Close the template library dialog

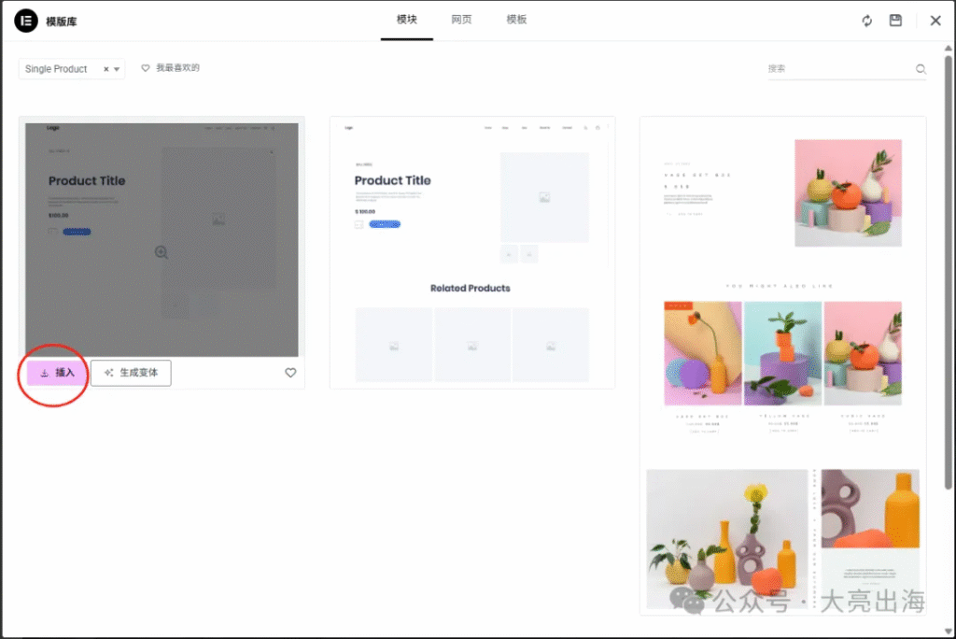pos(935,21)
